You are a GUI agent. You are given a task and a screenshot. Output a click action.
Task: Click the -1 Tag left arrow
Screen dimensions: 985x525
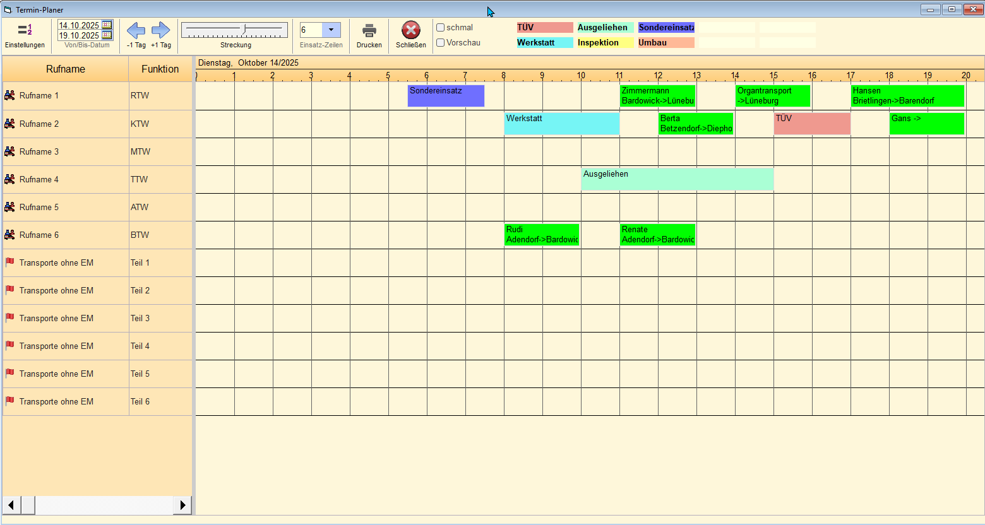point(136,30)
